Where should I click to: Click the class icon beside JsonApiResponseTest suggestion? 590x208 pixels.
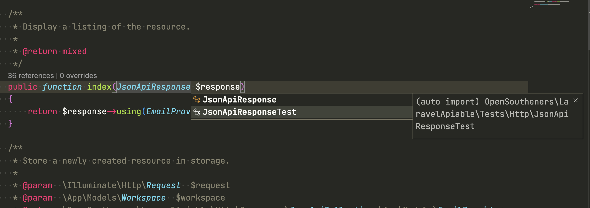[x=197, y=112]
